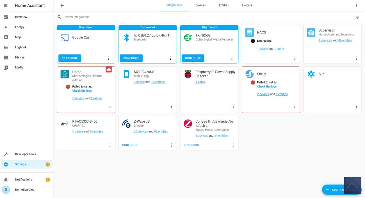Open the HACS card overflow menu
Screen dimensions: 365x198
point(295,58)
